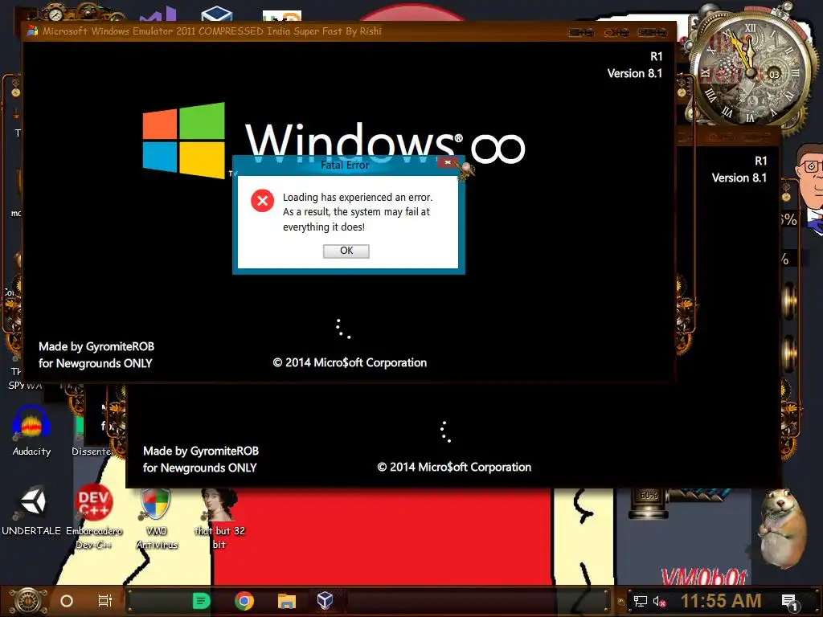Viewport: 823px width, 617px height.
Task: Click OK in the Fatal Error dialog
Action: 346,251
